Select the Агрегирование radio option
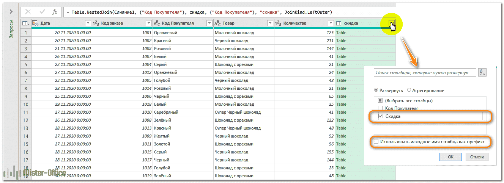 [x=409, y=91]
